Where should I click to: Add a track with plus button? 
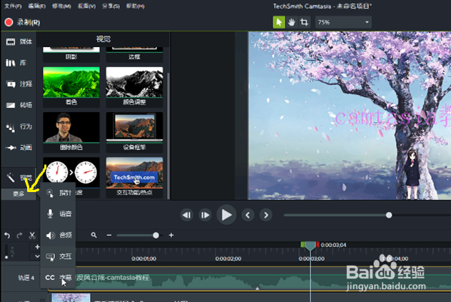point(37,247)
